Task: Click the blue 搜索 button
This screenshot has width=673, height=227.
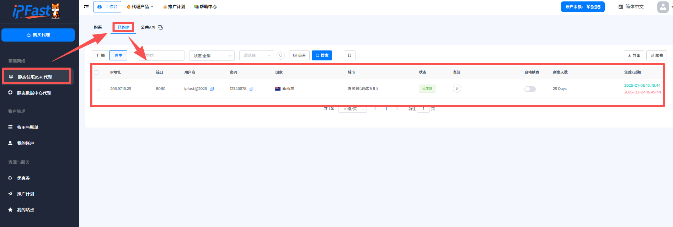Action: tap(322, 55)
